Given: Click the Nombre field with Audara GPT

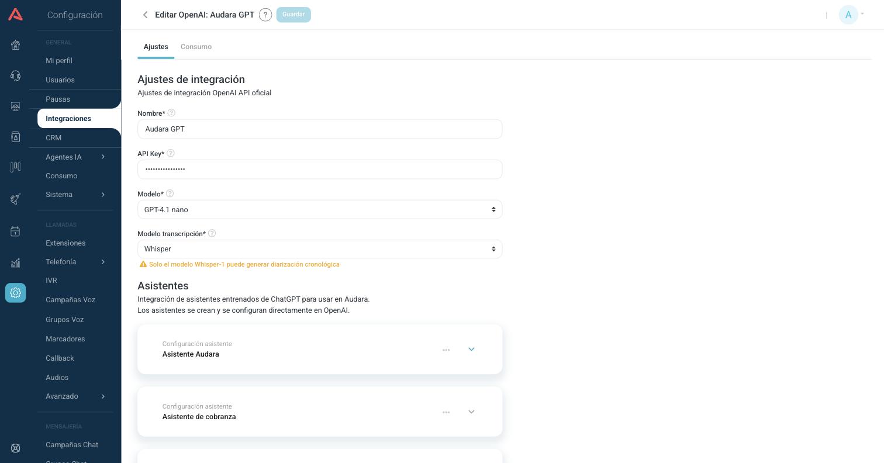Looking at the screenshot, I should pos(320,129).
